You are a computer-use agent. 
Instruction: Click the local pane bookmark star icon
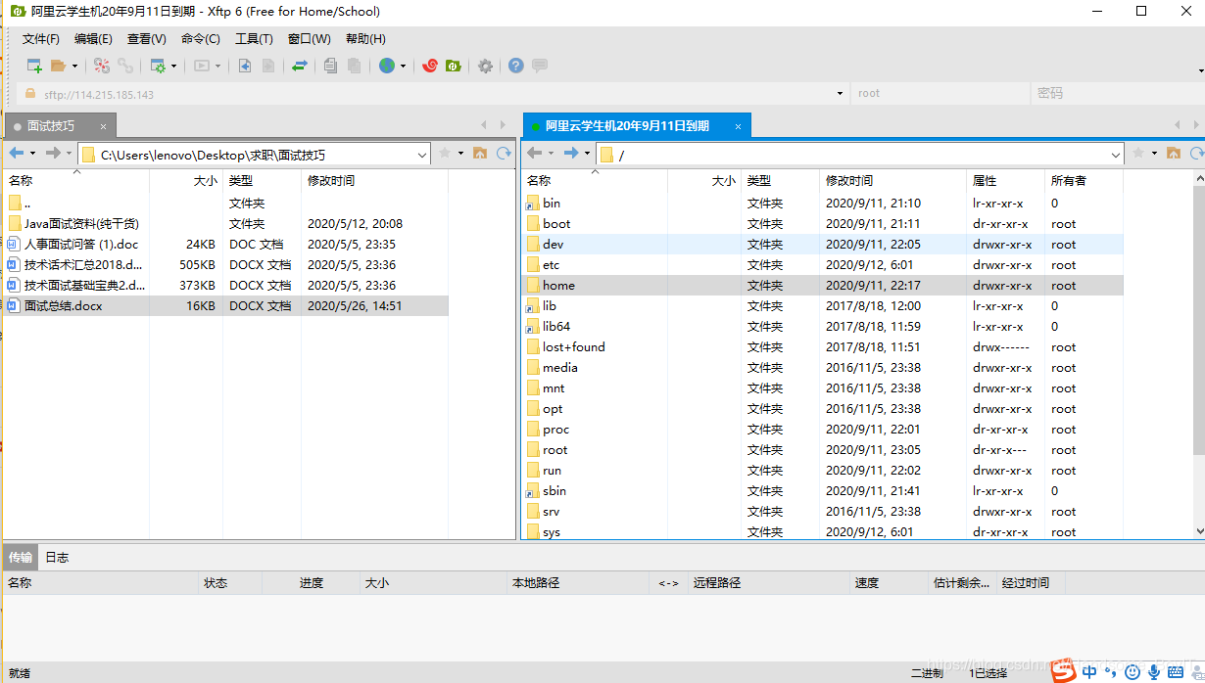445,154
